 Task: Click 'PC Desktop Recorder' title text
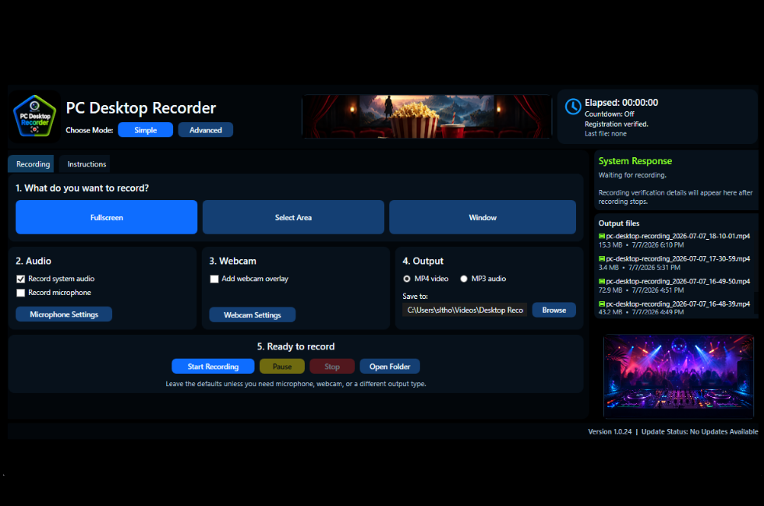[x=141, y=108]
